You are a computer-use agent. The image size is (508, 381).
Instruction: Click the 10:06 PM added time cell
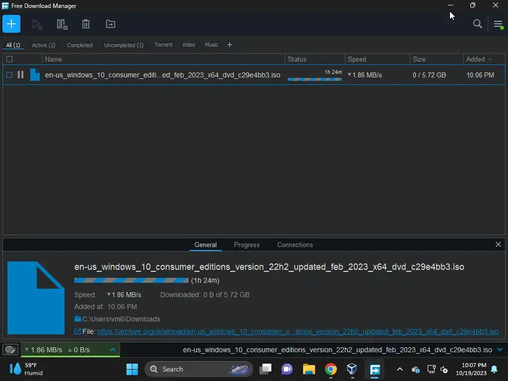pyautogui.click(x=480, y=75)
